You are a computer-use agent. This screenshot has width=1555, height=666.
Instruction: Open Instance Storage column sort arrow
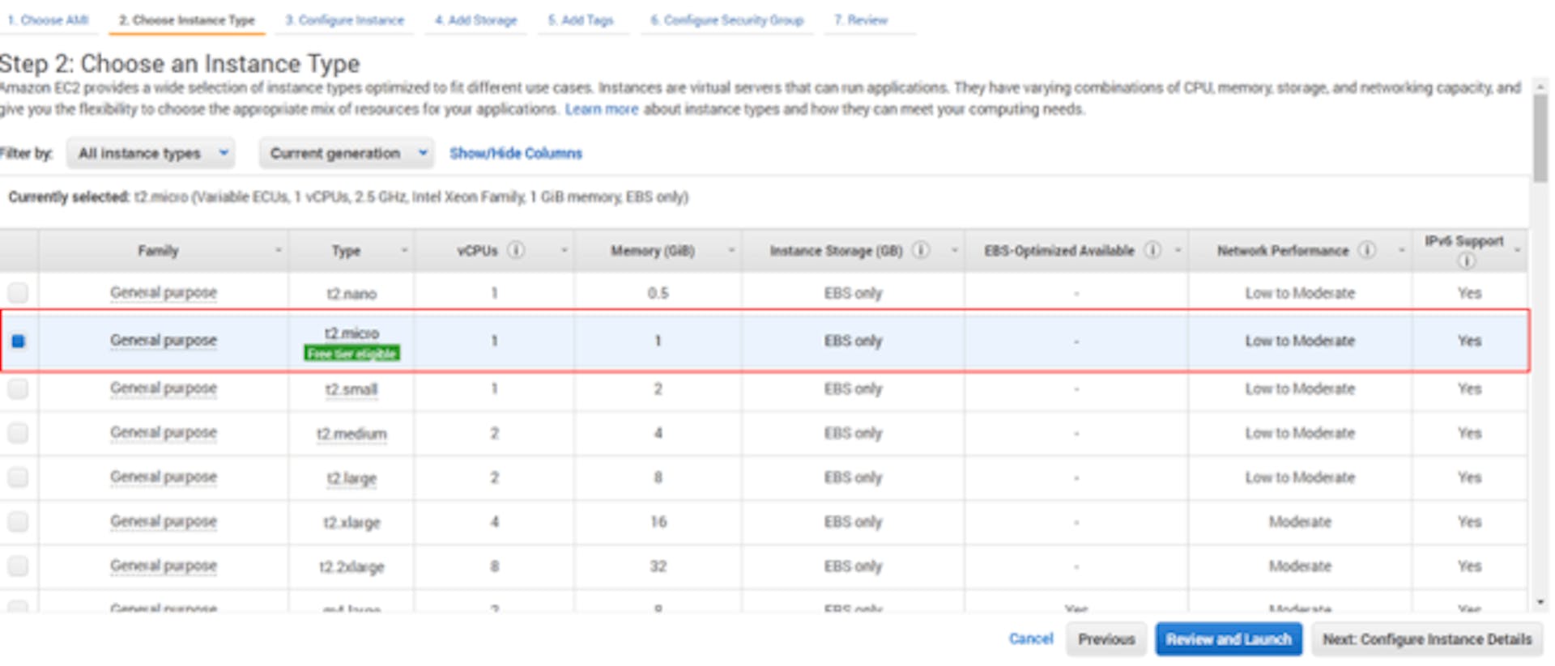click(954, 251)
